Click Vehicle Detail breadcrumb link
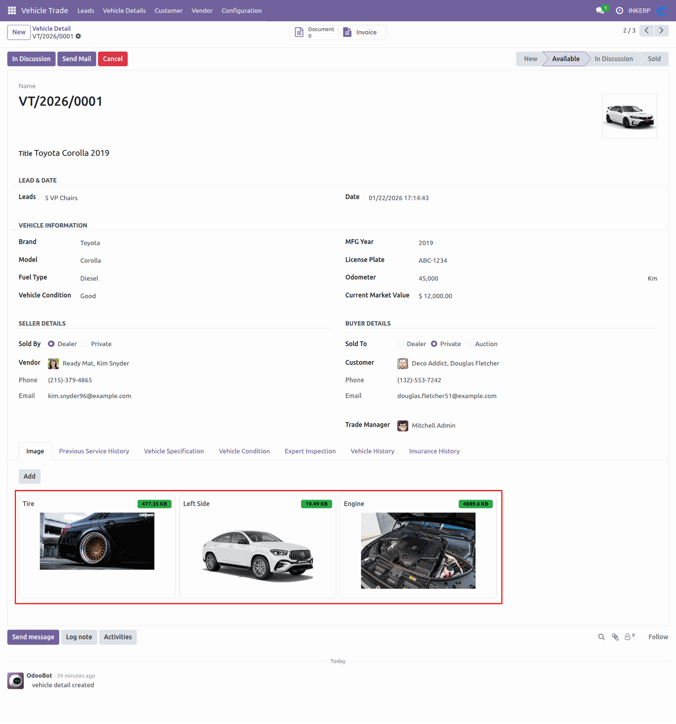 pyautogui.click(x=51, y=28)
